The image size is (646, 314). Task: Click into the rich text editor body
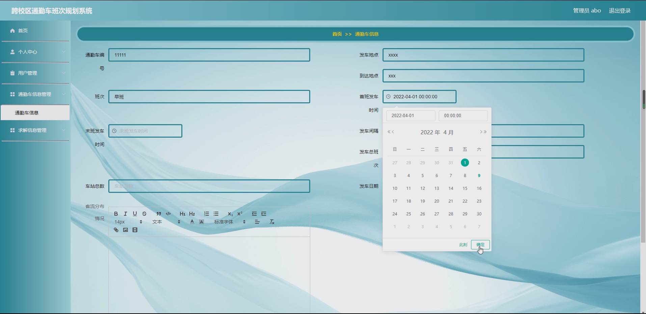(209, 275)
